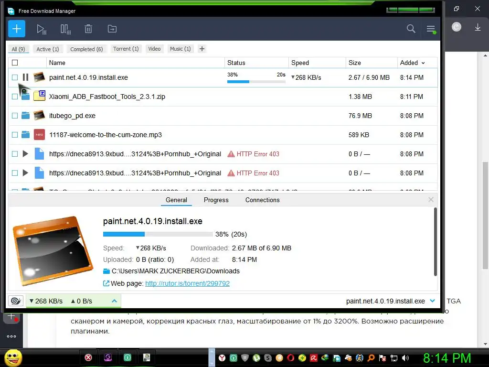Filter by Music (1) downloads
The height and width of the screenshot is (367, 489).
(x=180, y=49)
